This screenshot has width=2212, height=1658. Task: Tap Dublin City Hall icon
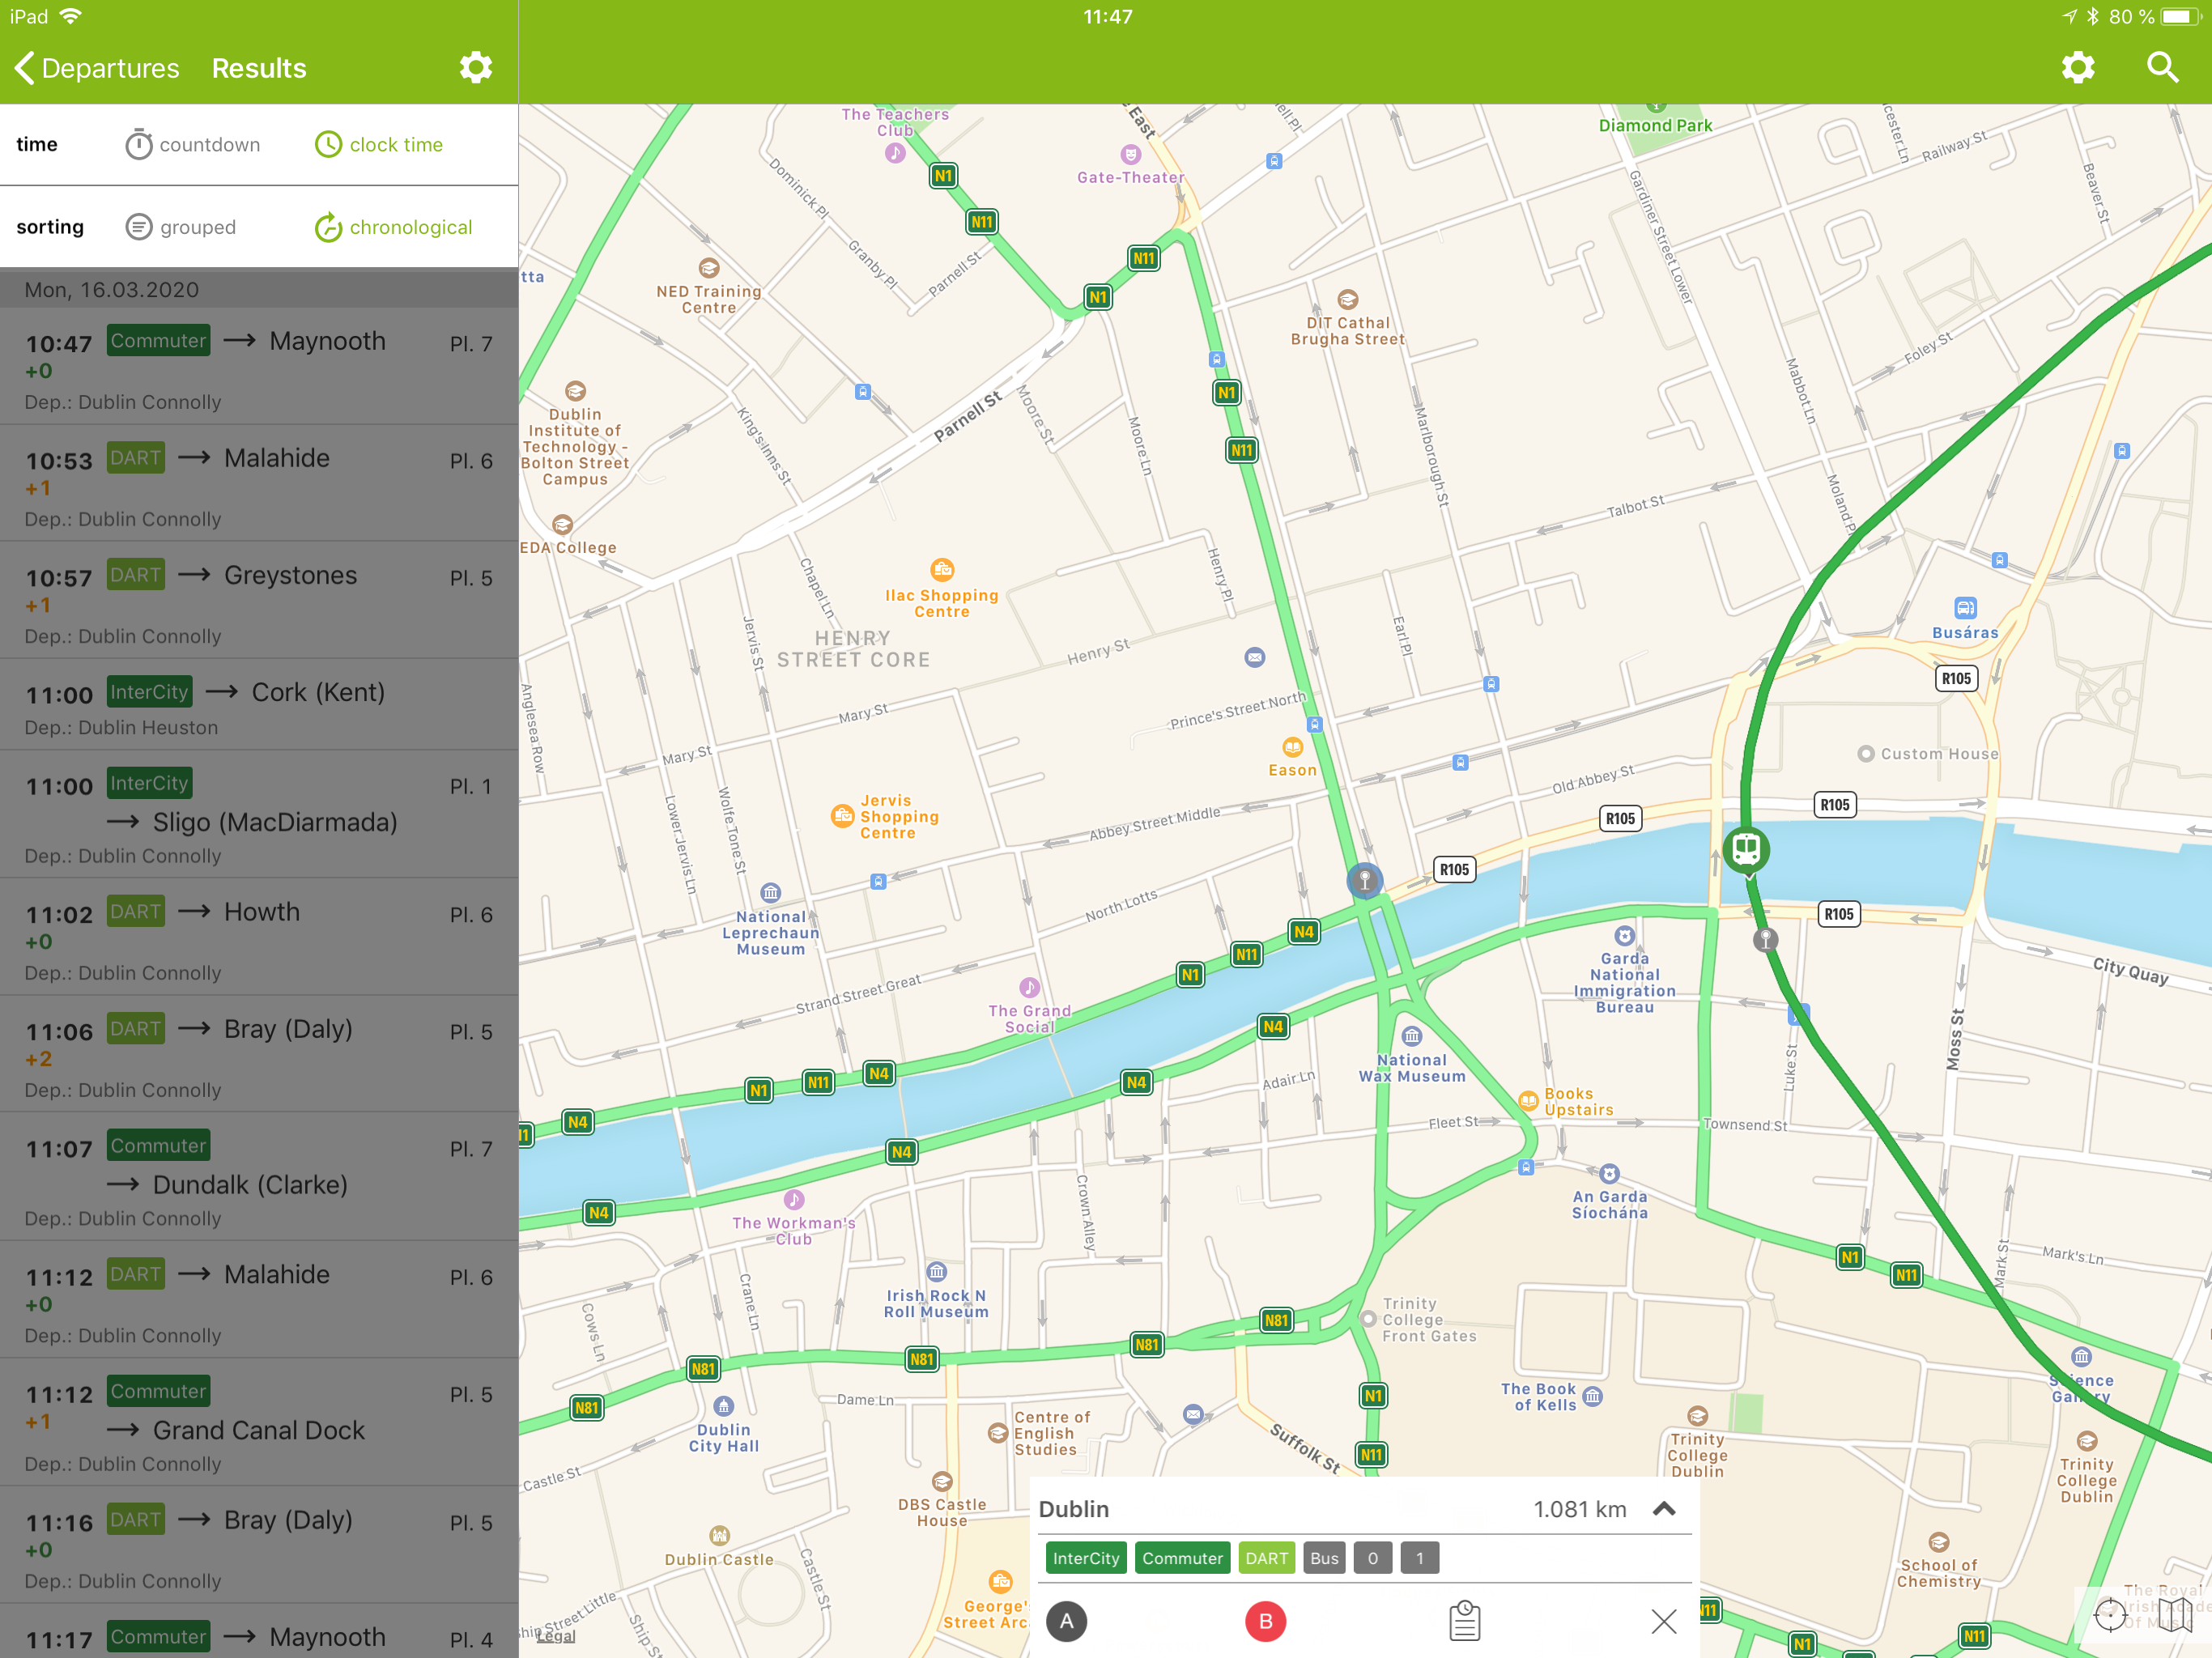click(x=723, y=1406)
